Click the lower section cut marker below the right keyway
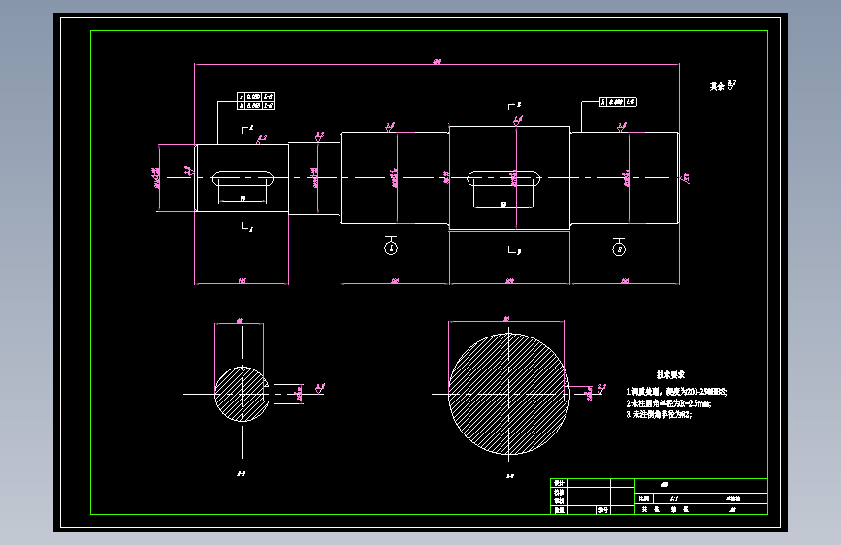 (x=514, y=250)
